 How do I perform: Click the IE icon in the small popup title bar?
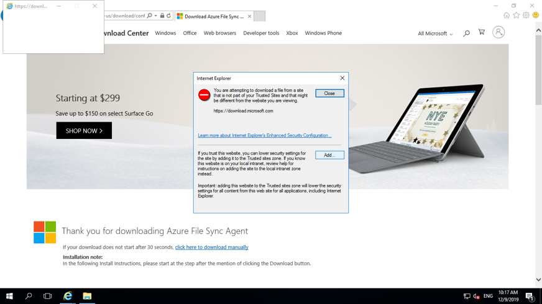click(9, 6)
